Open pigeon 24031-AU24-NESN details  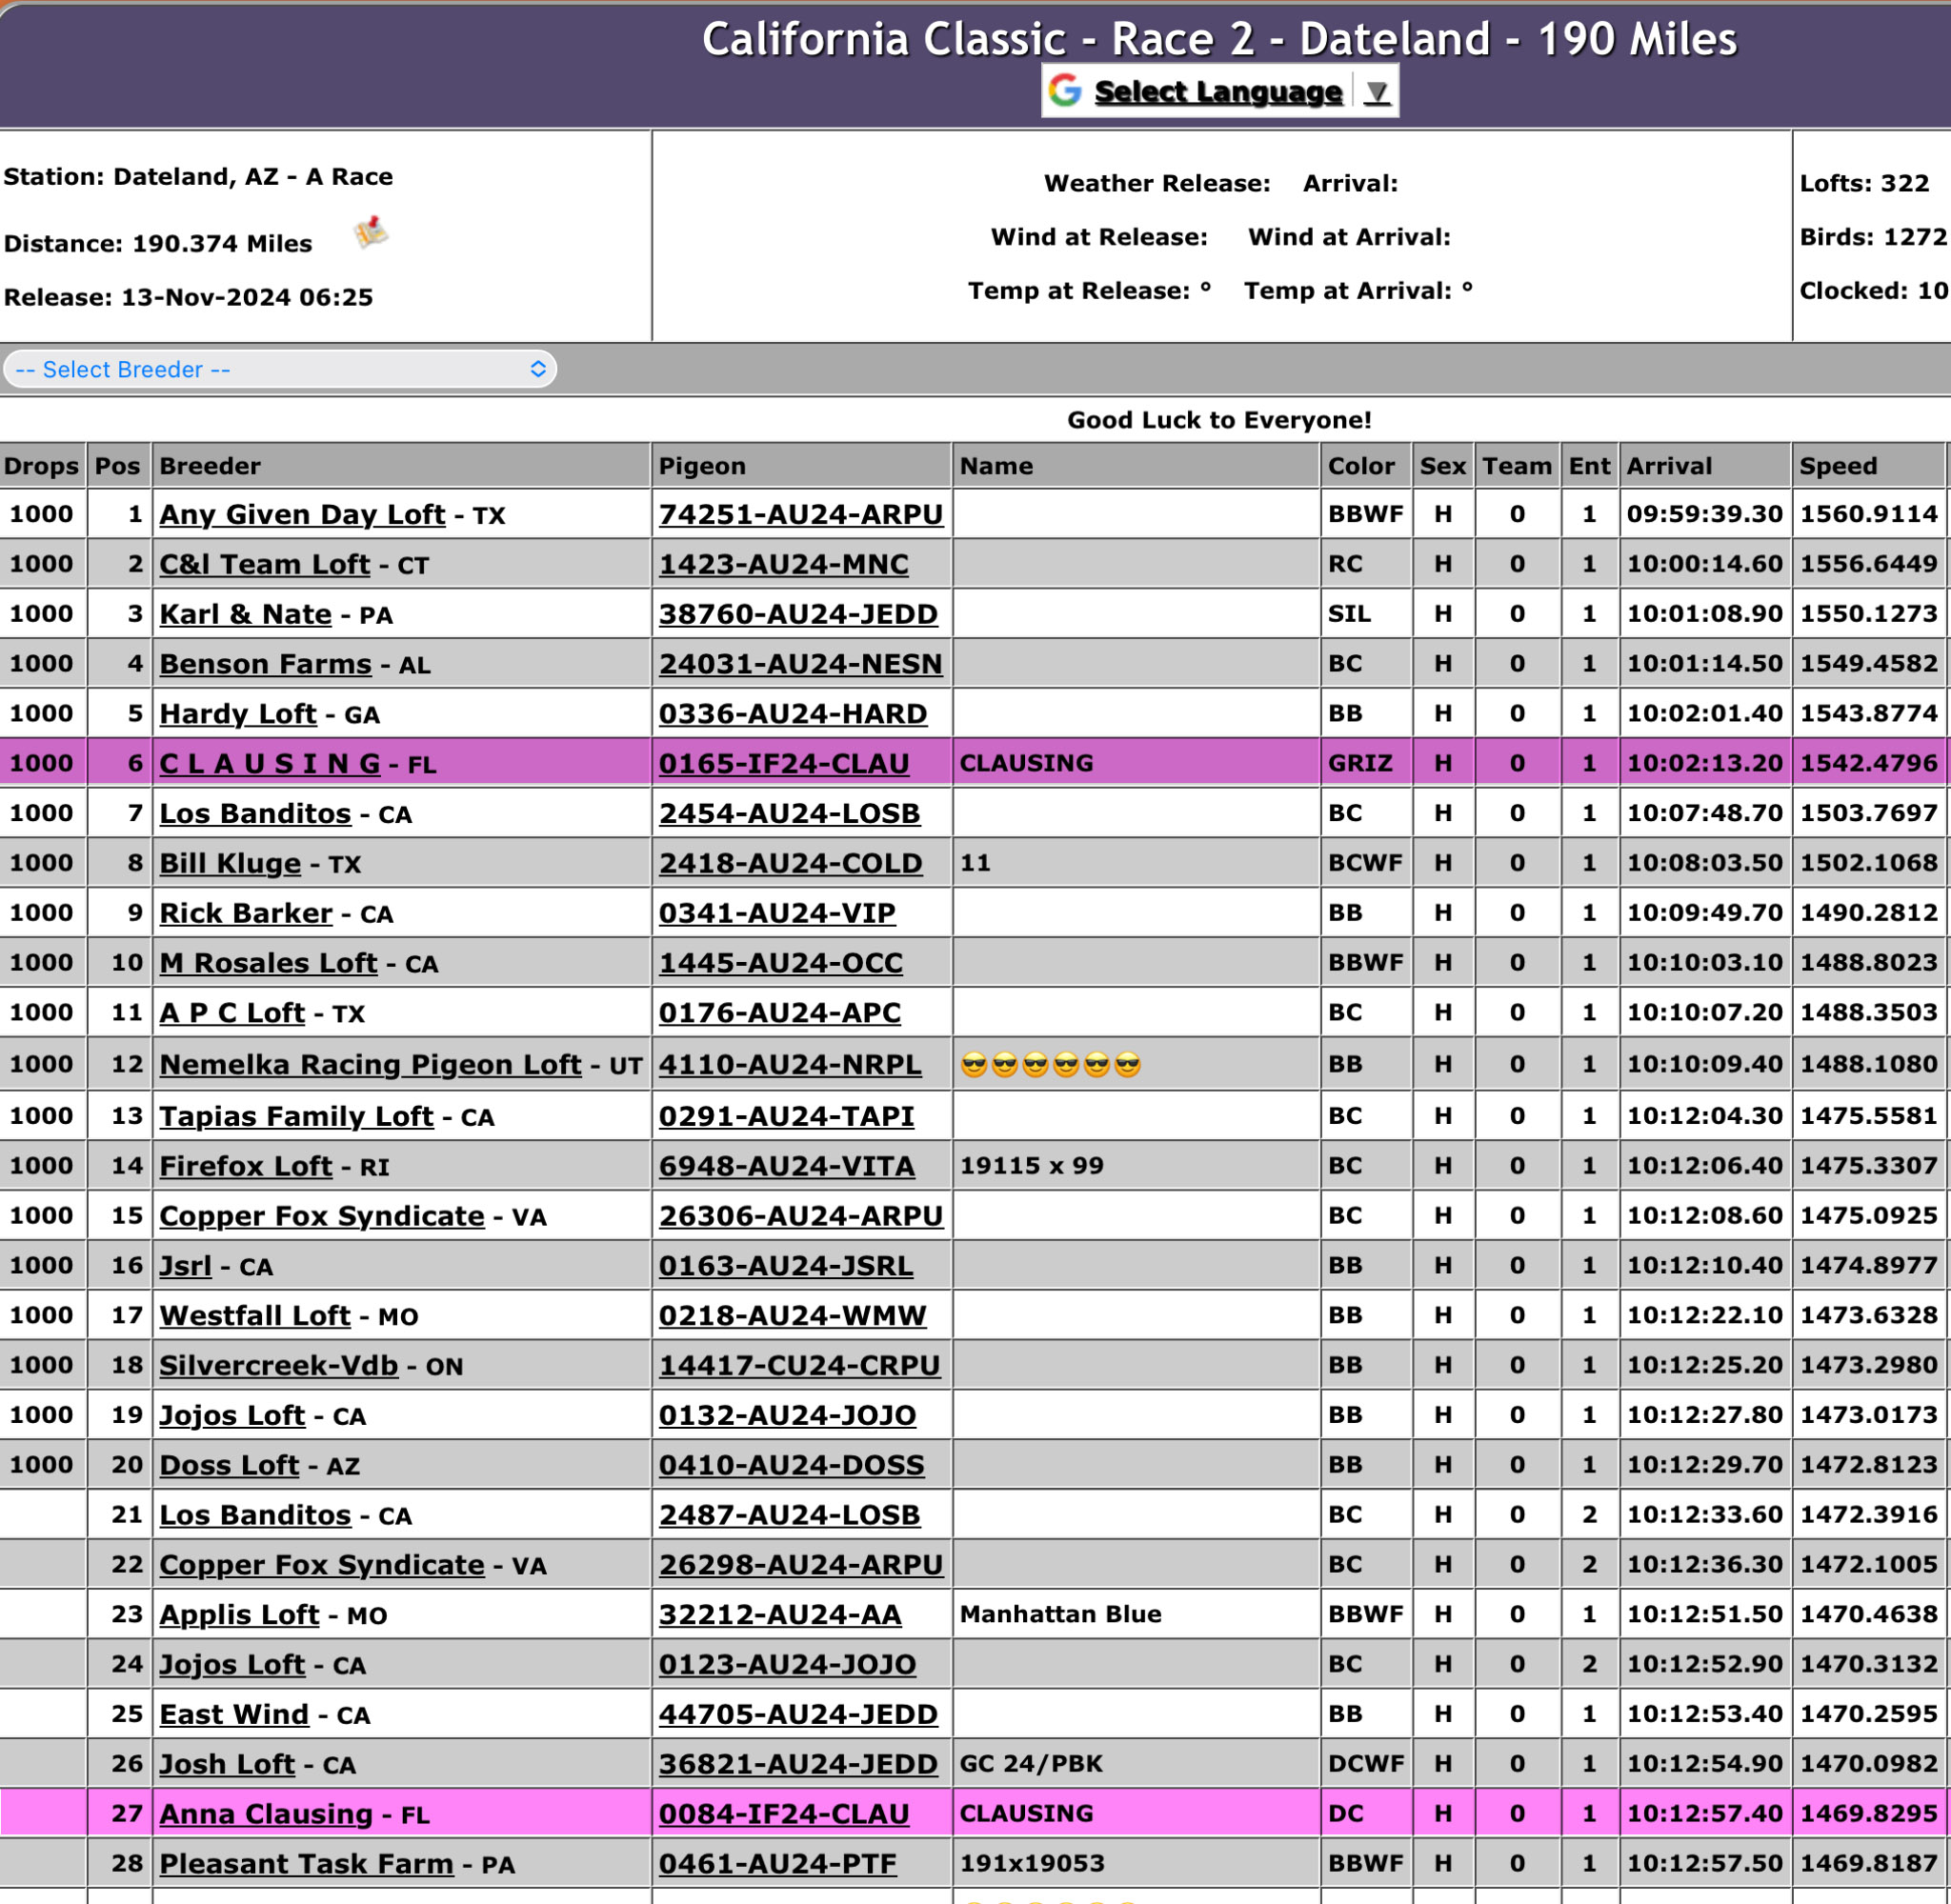[x=800, y=664]
